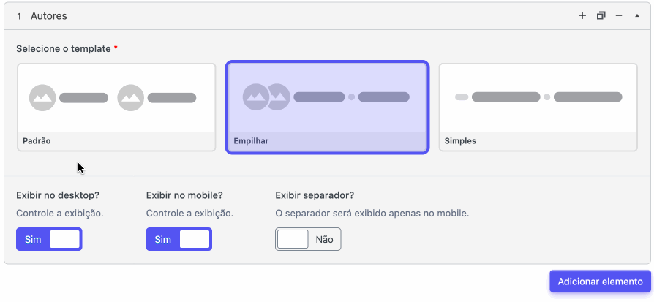Click the Empilhar label text

(x=251, y=141)
